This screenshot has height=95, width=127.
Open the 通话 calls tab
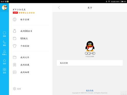coord(4,43)
